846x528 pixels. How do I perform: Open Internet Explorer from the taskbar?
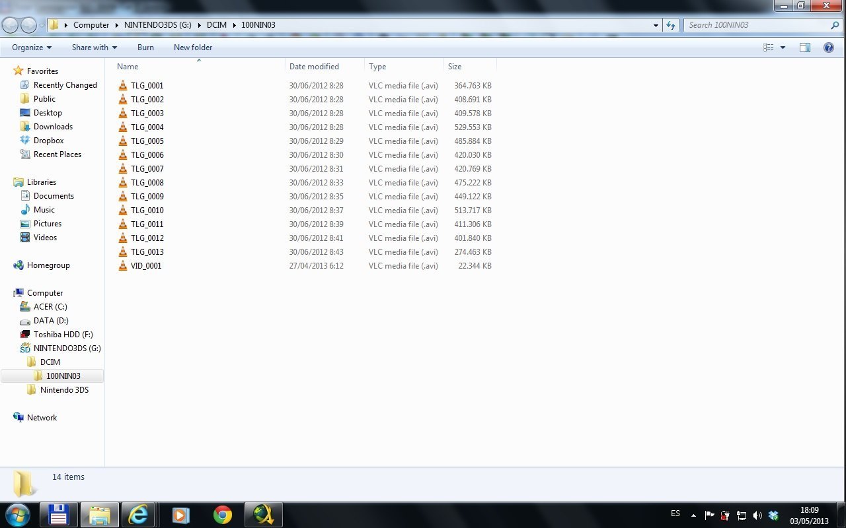(x=138, y=515)
